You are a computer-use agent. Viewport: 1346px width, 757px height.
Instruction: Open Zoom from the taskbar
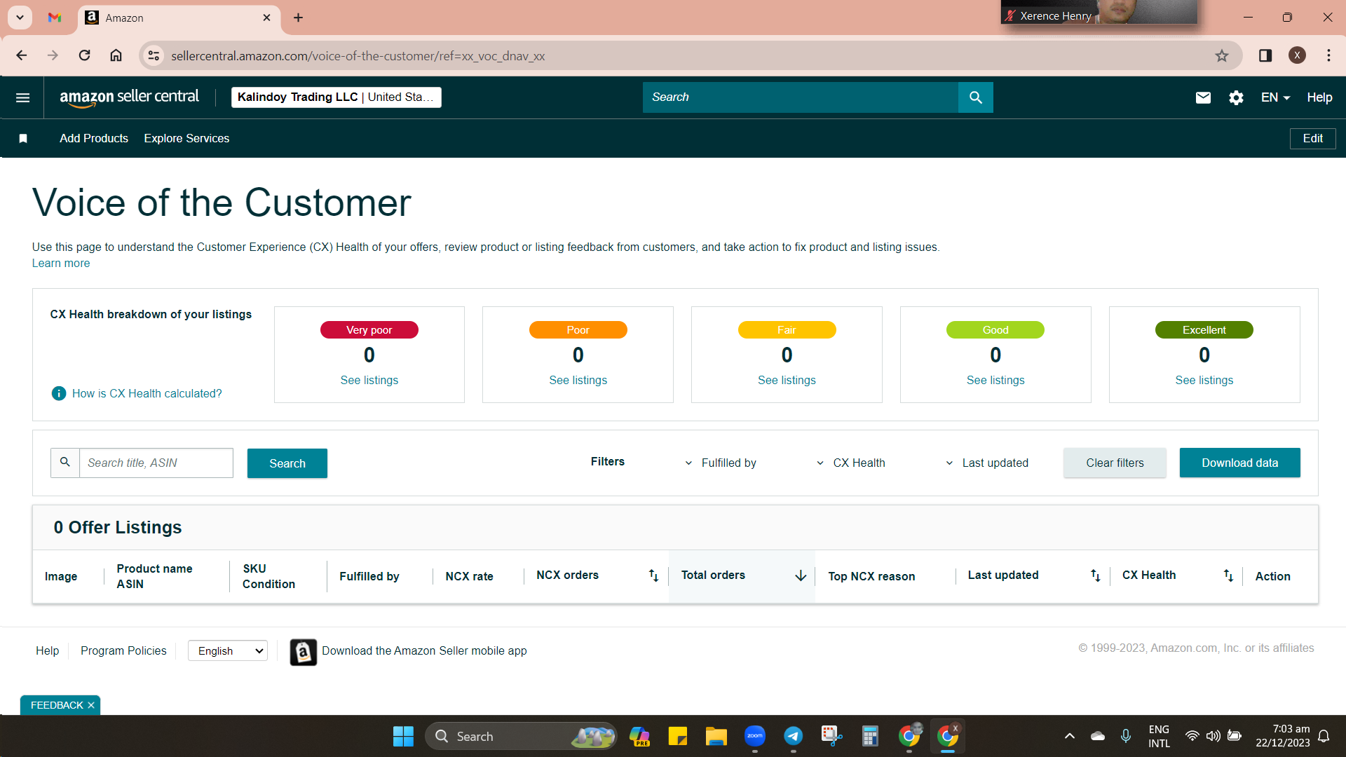[754, 736]
